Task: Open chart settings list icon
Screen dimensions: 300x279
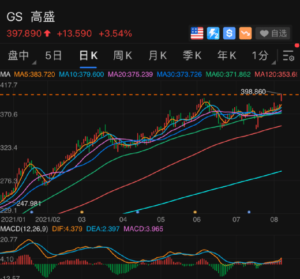Action: coord(288,56)
